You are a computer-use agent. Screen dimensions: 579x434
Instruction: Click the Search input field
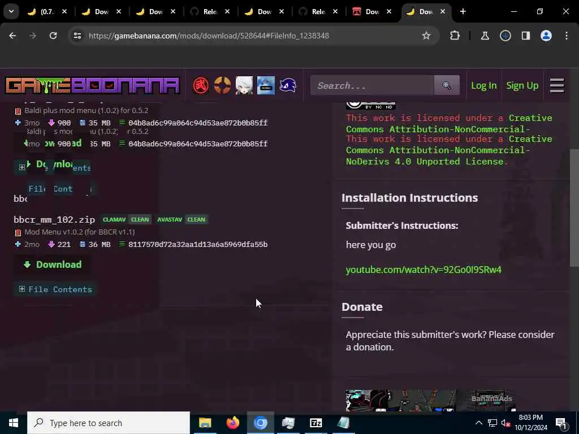[x=372, y=86]
